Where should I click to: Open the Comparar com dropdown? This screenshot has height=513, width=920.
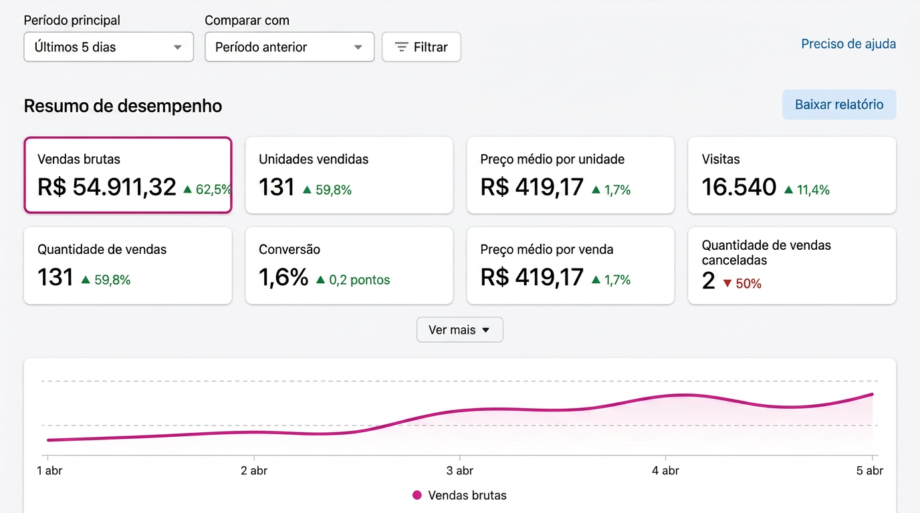pyautogui.click(x=290, y=47)
